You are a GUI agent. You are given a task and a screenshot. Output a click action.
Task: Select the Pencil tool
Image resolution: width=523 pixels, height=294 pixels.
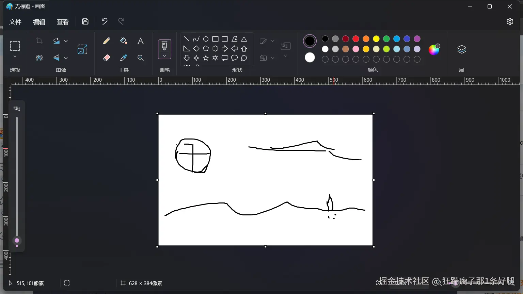pyautogui.click(x=107, y=41)
